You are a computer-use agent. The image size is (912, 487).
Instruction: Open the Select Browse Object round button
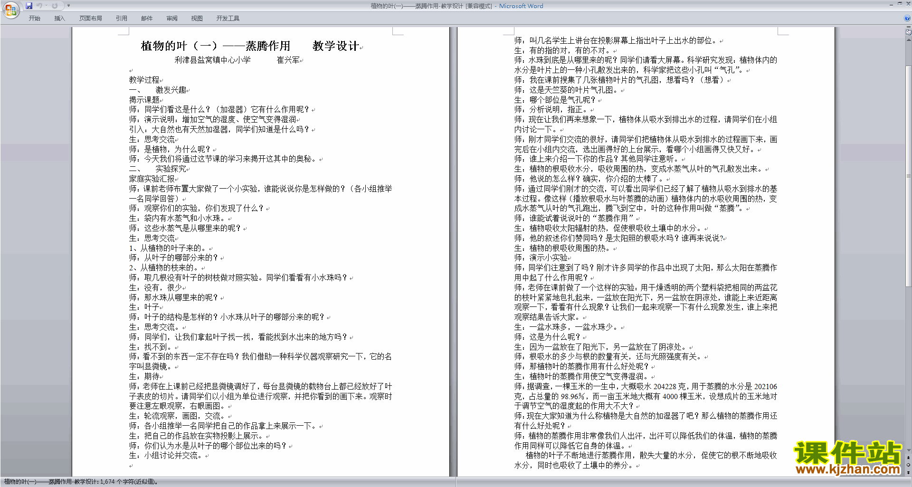click(x=909, y=465)
